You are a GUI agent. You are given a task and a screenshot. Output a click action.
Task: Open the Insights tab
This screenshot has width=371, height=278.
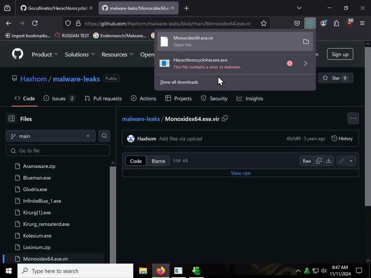(250, 98)
